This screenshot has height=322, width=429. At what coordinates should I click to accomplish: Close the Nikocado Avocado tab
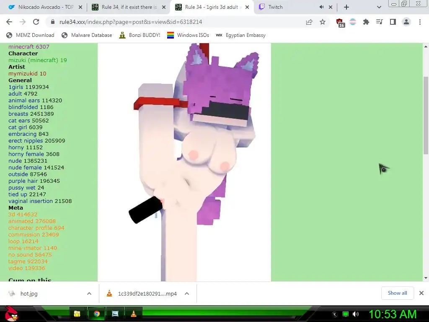pyautogui.click(x=80, y=7)
